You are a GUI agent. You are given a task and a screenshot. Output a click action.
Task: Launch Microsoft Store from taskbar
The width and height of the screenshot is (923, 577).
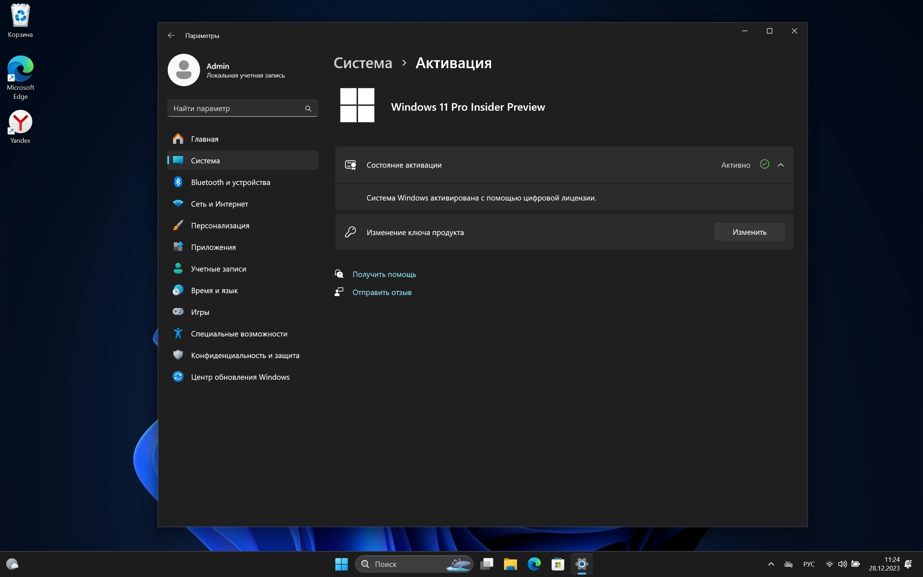[x=558, y=564]
